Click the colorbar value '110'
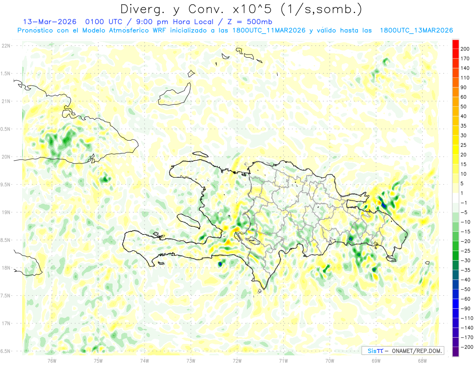This screenshot has height=366, width=474. click(x=465, y=78)
